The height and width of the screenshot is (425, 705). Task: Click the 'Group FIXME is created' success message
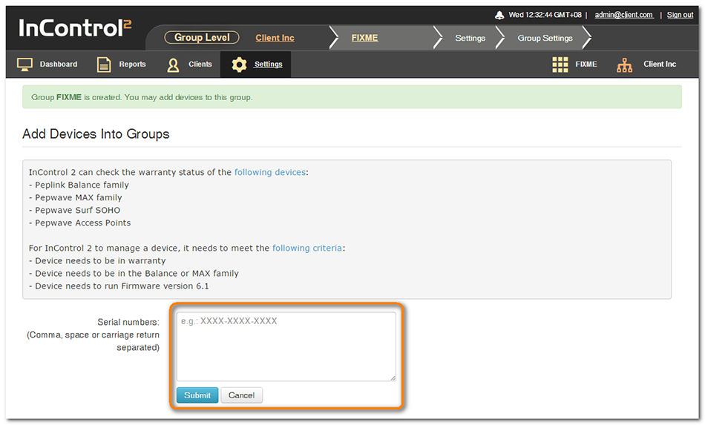(352, 97)
